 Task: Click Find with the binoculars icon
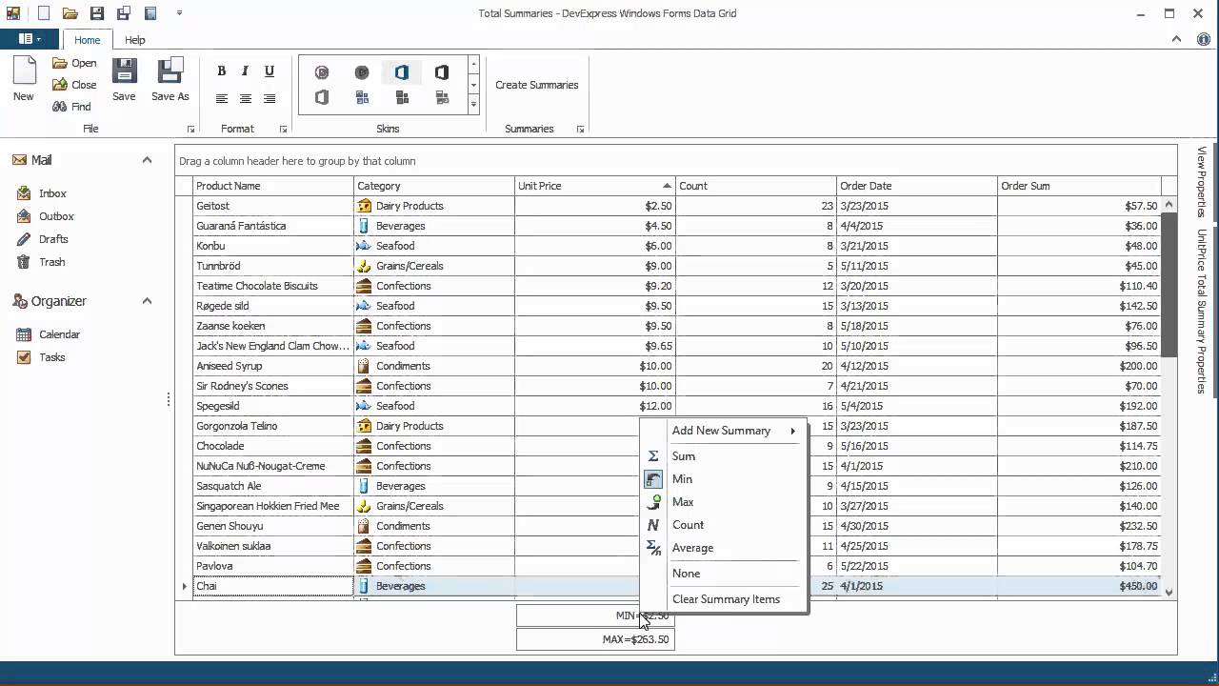tap(72, 107)
